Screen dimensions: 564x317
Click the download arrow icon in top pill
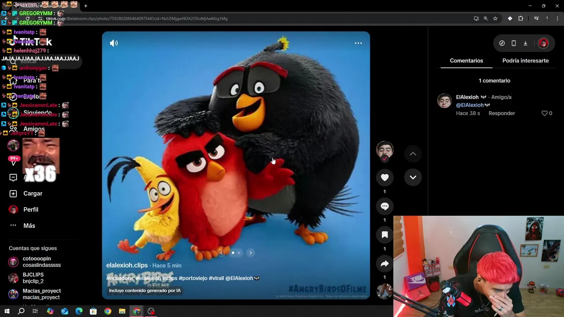(x=525, y=43)
